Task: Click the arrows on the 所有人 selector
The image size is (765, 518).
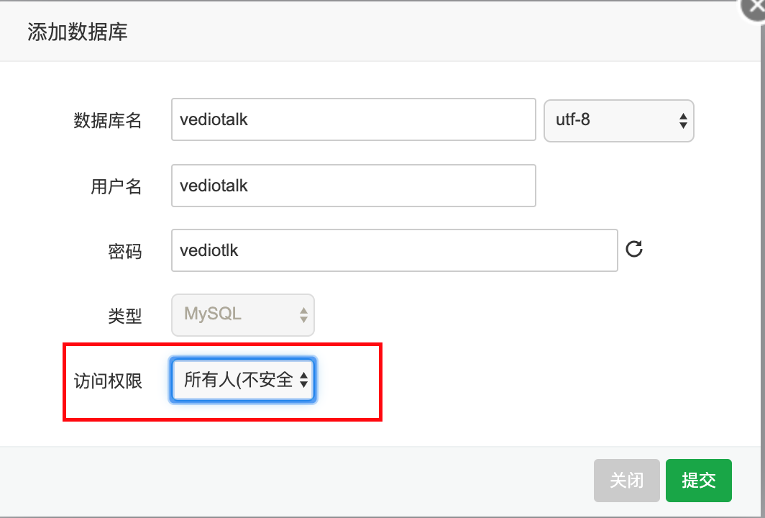Action: (x=303, y=380)
